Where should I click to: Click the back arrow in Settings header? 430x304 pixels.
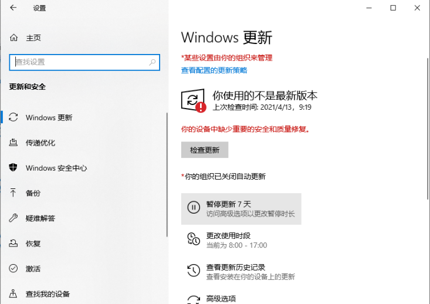tap(13, 8)
